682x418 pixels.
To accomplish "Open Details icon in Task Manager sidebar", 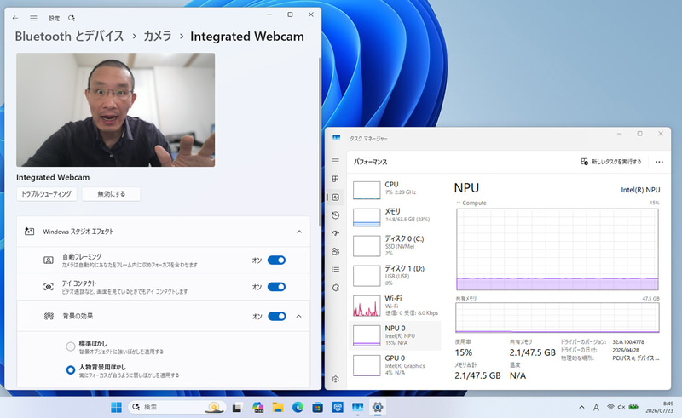I will click(335, 269).
